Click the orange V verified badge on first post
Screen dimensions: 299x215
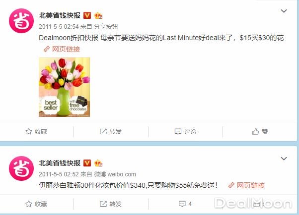click(x=87, y=15)
